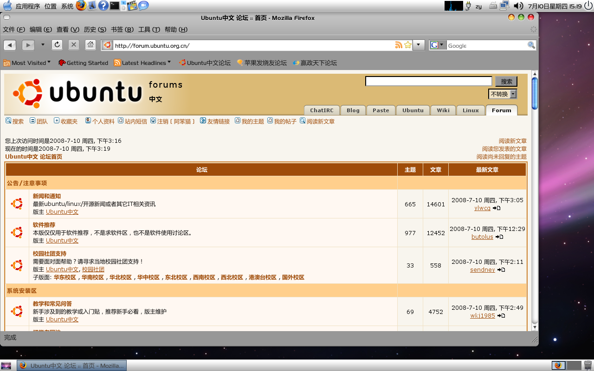Click the page vertical scrollbar thumb

[535, 93]
